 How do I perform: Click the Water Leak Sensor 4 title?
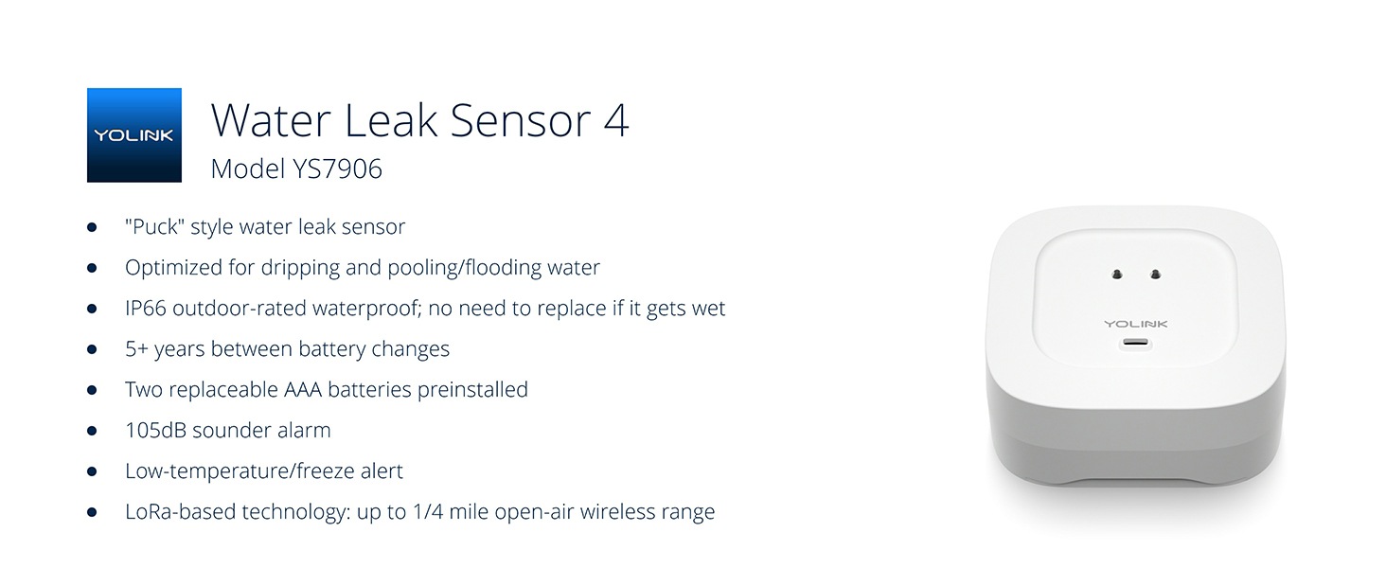tap(420, 120)
